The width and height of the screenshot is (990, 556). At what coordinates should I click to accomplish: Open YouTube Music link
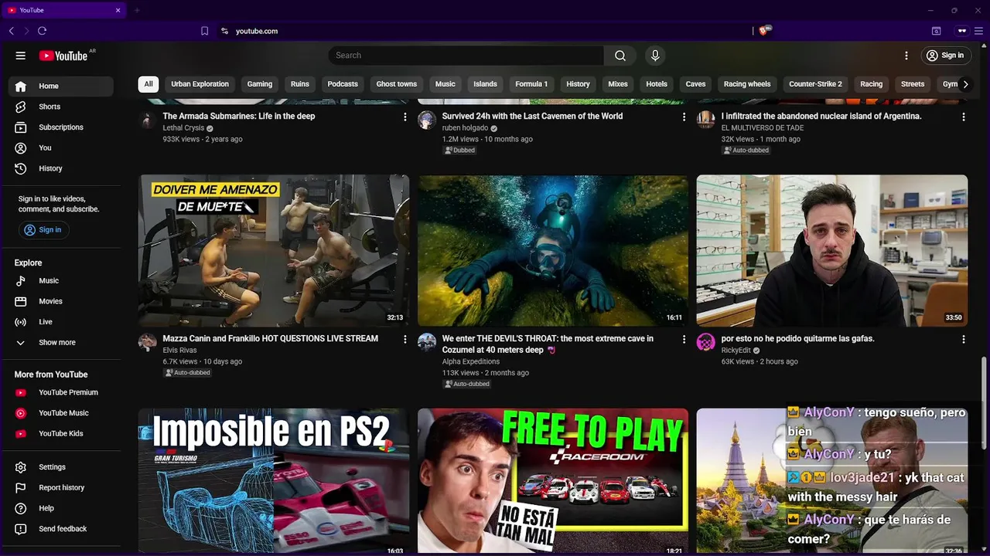(61, 413)
